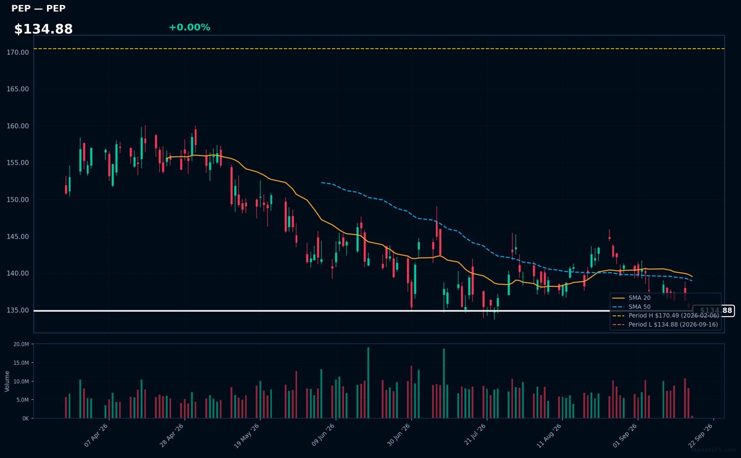This screenshot has width=741, height=458.
Task: Click the 0K volume axis label
Action: (25, 418)
